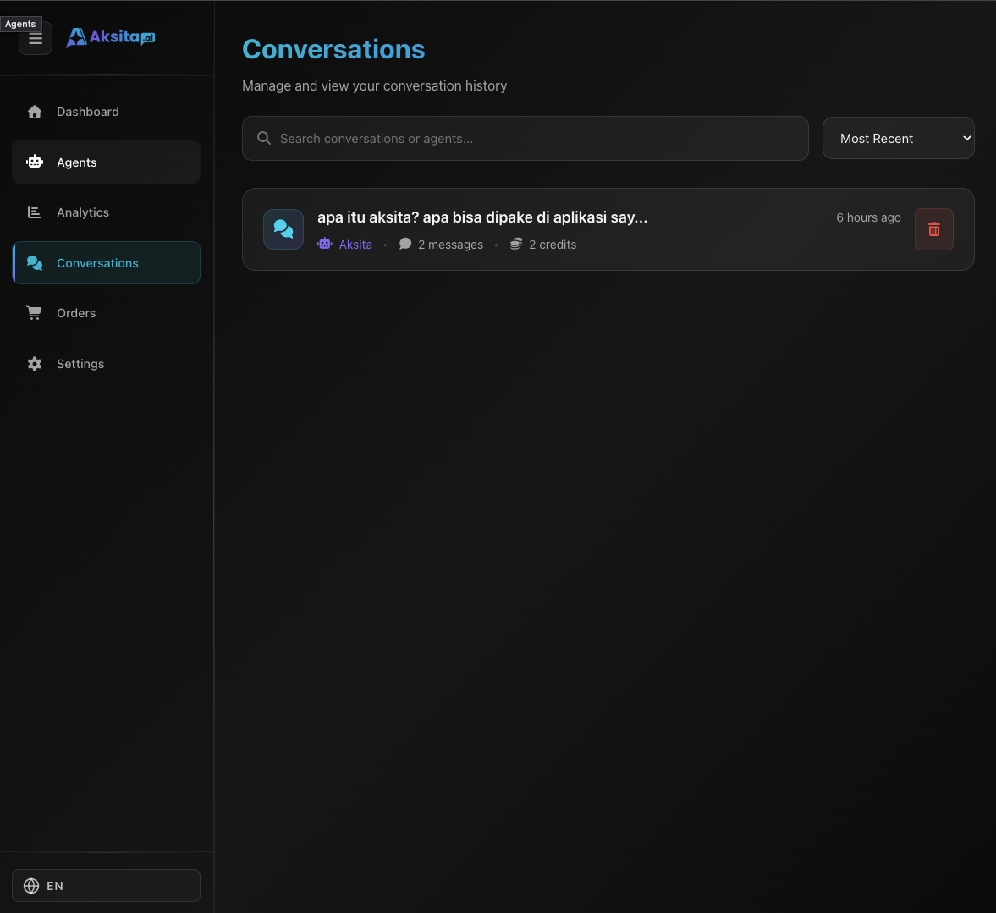Open the Most Recent sort dropdown
Screen dimensions: 996x913
coord(898,138)
